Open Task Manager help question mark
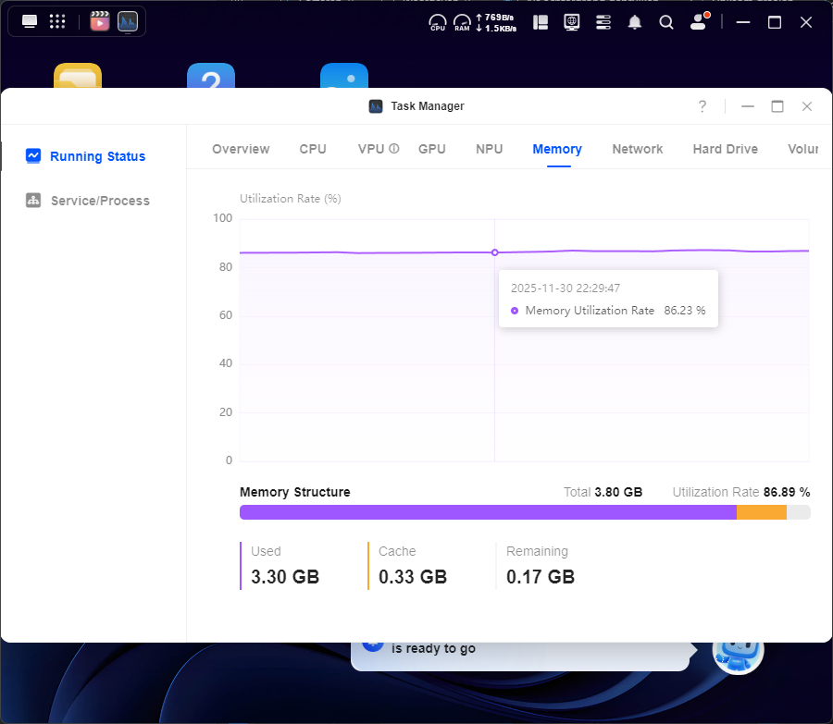This screenshot has width=833, height=724. tap(702, 106)
